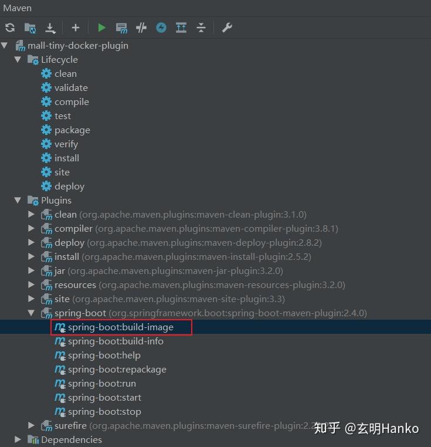Screen dimensions: 431x447
Task: Click the gear icon beside package phase
Action: pos(46,130)
